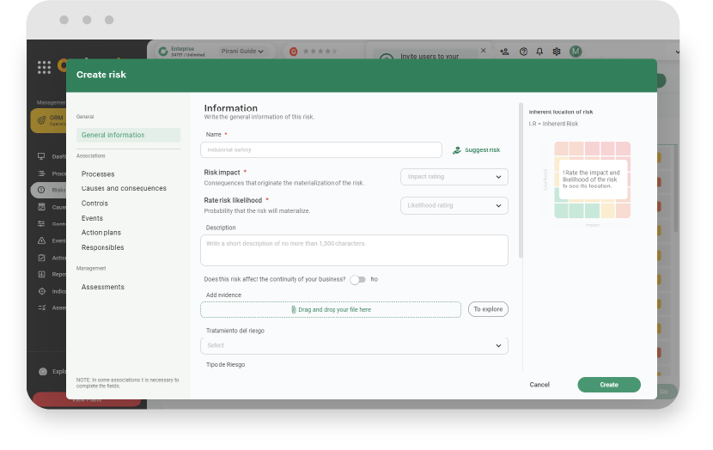Click into the risk Name field

point(321,149)
